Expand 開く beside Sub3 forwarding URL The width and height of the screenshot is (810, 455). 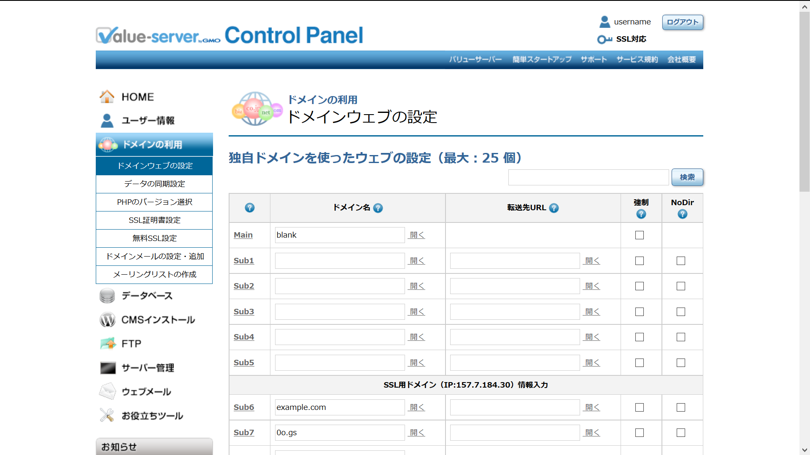coord(592,312)
